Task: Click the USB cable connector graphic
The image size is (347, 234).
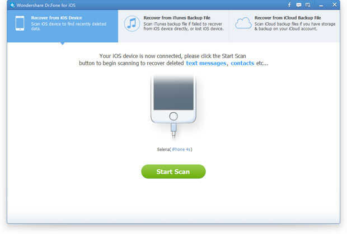Action: point(173,131)
